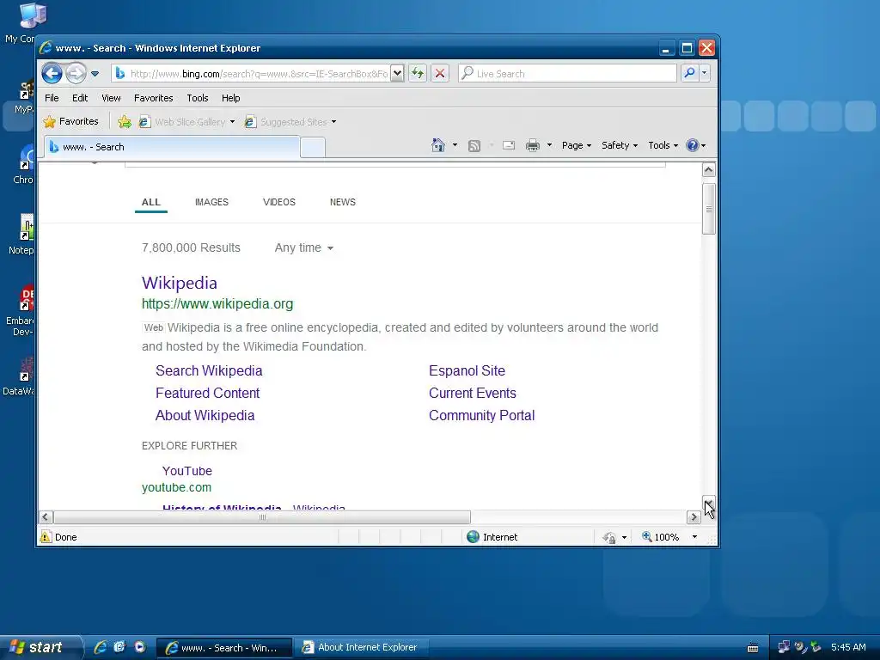This screenshot has width=880, height=660.
Task: Go to Home page icon
Action: coord(438,145)
